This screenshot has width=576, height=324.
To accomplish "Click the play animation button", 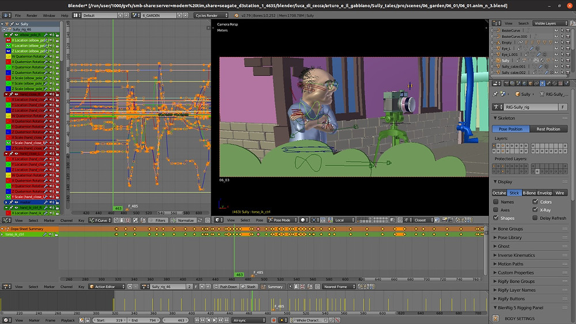I will coord(215,321).
